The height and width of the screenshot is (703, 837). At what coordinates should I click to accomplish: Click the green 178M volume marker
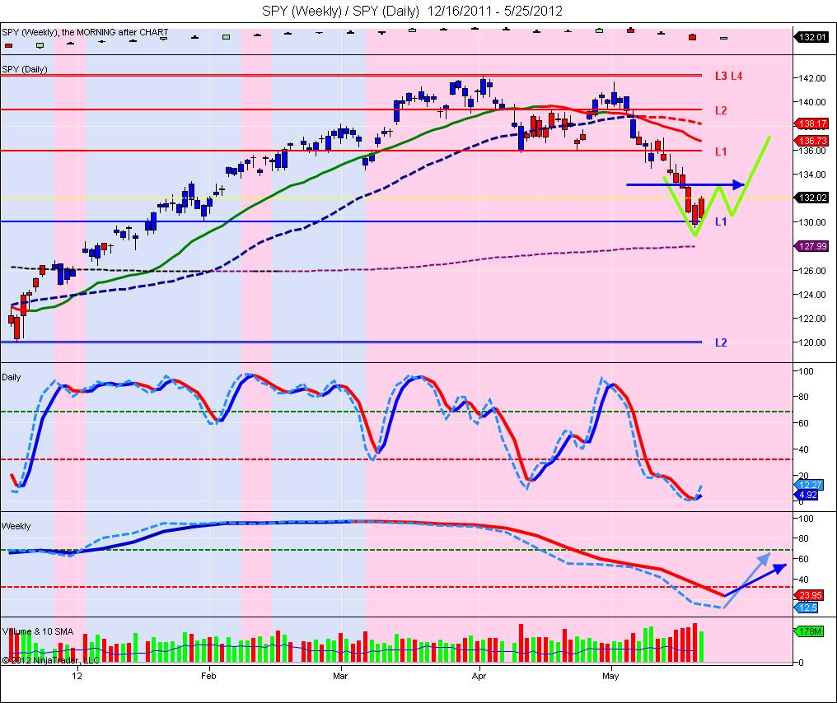click(x=809, y=631)
